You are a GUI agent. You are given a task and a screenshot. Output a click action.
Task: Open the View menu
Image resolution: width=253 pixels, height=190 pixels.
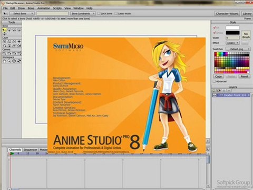click(67, 8)
